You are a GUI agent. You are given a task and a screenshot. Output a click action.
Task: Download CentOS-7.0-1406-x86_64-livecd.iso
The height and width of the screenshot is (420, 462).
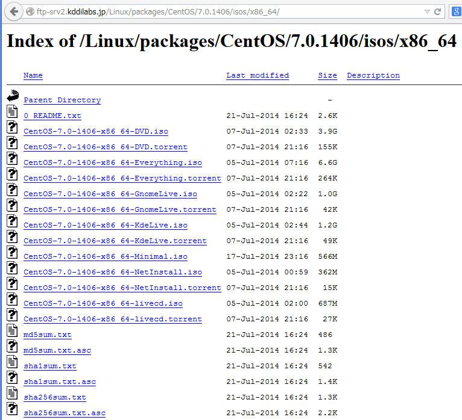tap(103, 303)
